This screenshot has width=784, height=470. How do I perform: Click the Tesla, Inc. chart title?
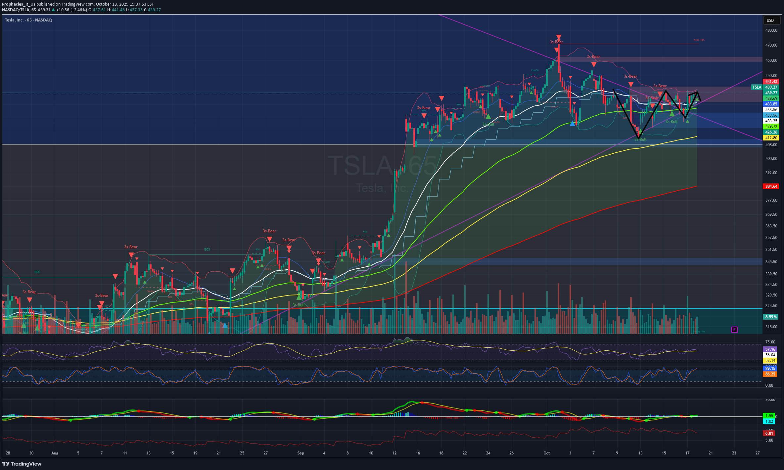tap(15, 20)
